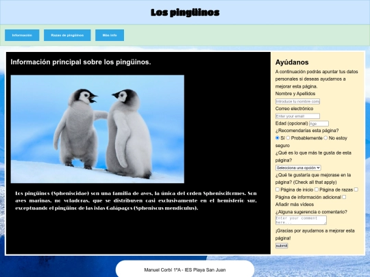Screen dimensions: 370x277
Task: Click the two baby penguins photo
Action: [x=97, y=129]
